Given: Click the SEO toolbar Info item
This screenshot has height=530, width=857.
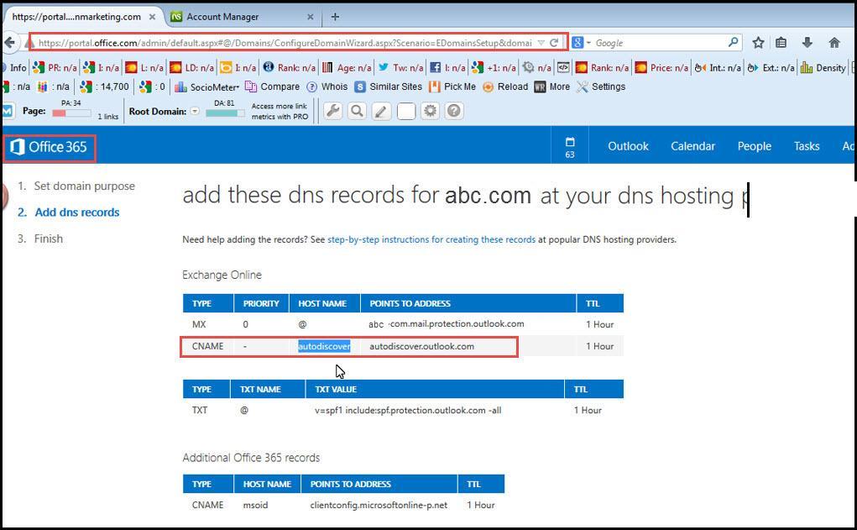Looking at the screenshot, I should click(15, 68).
